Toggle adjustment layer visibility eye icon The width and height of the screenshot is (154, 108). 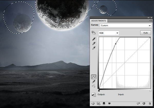[109, 103]
